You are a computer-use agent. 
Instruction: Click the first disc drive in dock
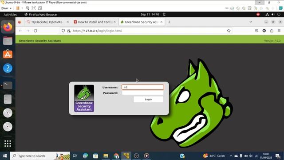pos(8,113)
